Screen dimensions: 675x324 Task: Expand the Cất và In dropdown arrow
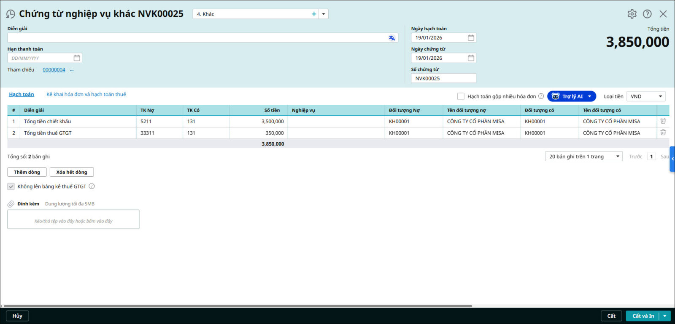pos(665,316)
